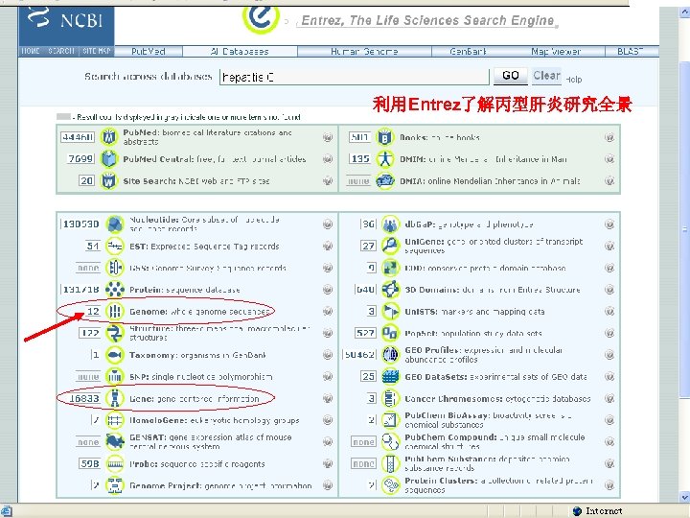
Task: Open Gene result count 16833
Action: (84, 398)
